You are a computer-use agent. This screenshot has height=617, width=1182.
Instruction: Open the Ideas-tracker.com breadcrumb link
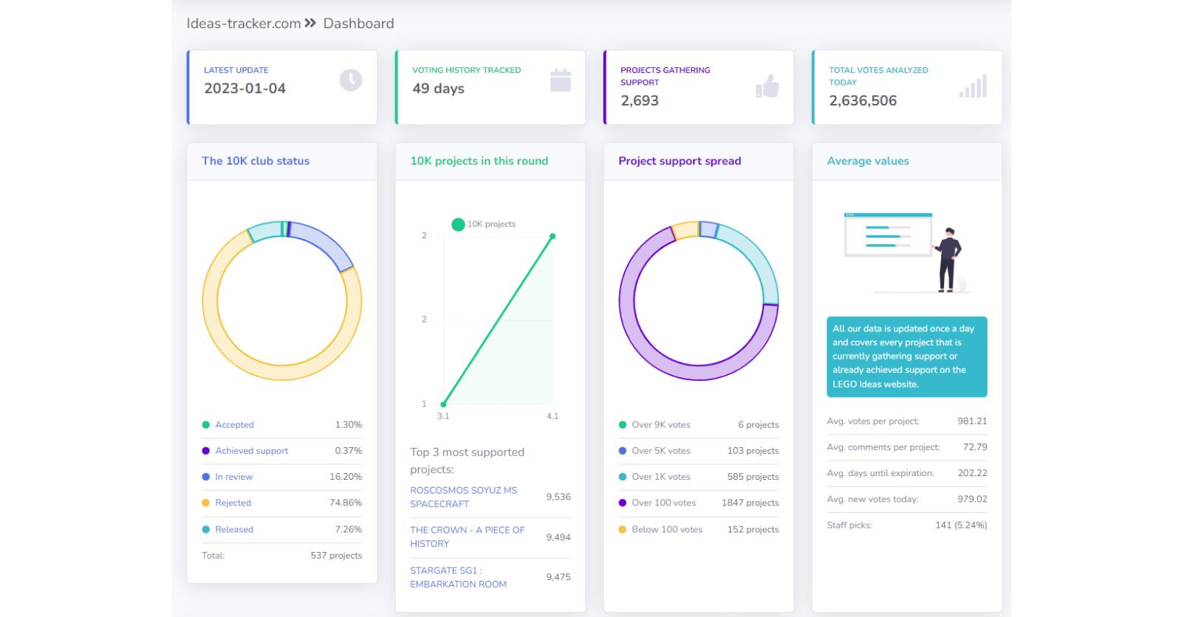pyautogui.click(x=243, y=23)
